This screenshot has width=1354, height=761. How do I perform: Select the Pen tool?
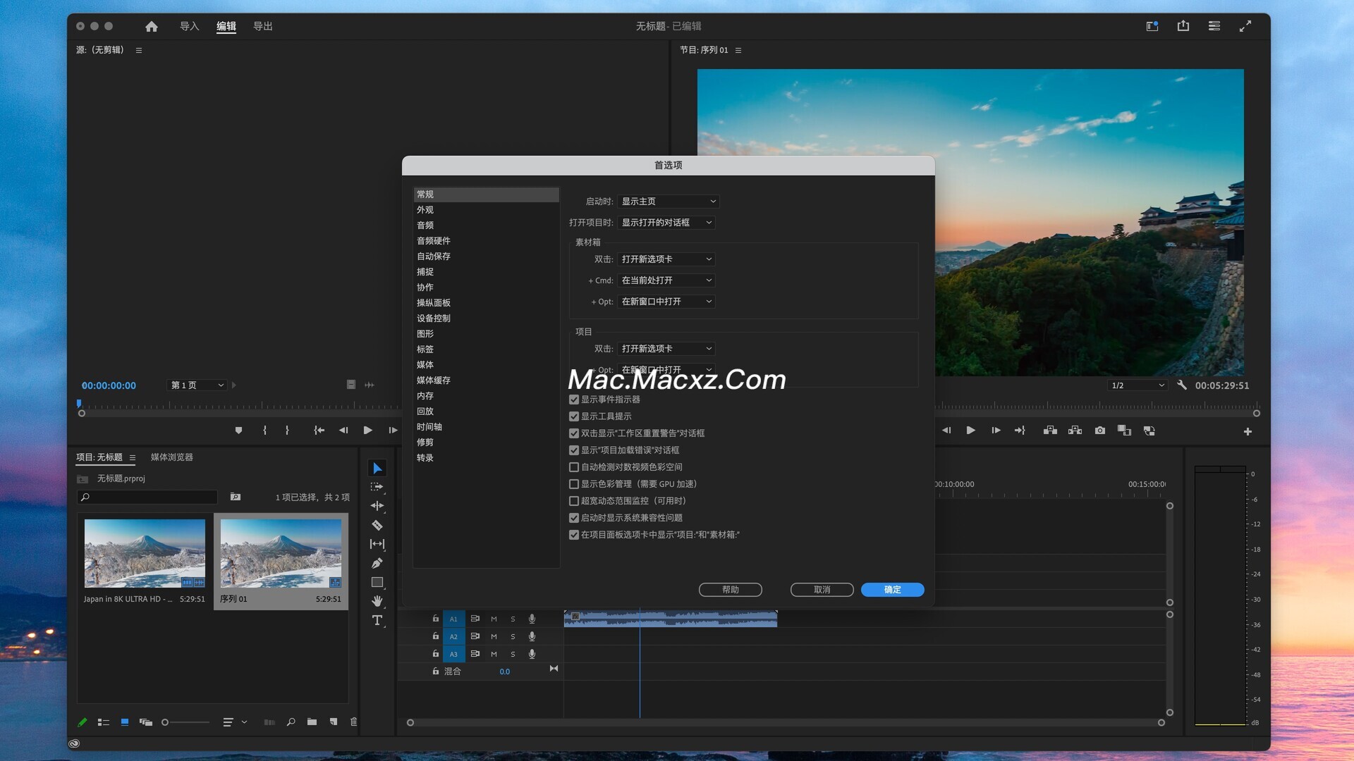tap(377, 563)
